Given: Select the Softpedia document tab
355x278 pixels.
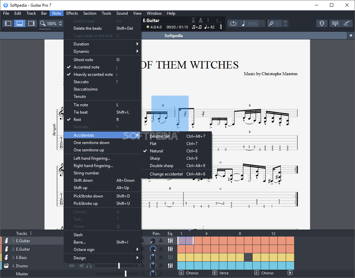Looking at the screenshot, I should click(x=174, y=35).
